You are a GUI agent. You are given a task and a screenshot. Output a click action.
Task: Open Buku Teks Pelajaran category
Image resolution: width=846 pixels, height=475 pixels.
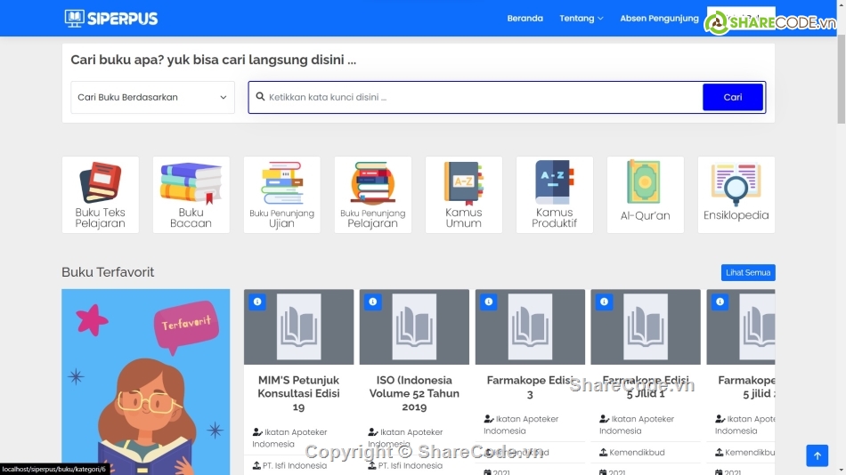[x=101, y=195]
